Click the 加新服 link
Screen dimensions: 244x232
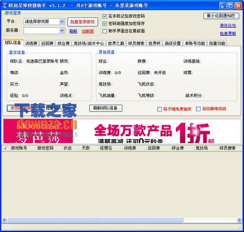pos(87,31)
